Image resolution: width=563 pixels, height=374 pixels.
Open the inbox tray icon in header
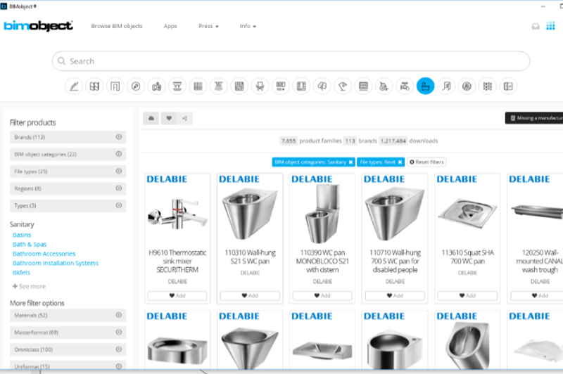(536, 26)
